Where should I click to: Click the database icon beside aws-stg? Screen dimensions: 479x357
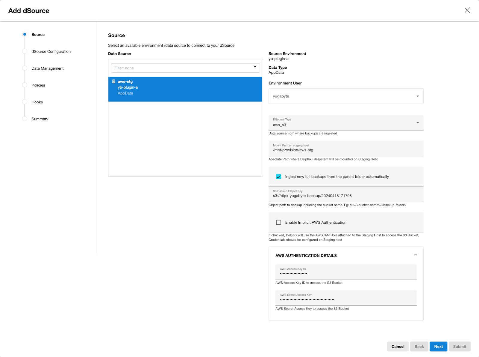(x=113, y=81)
